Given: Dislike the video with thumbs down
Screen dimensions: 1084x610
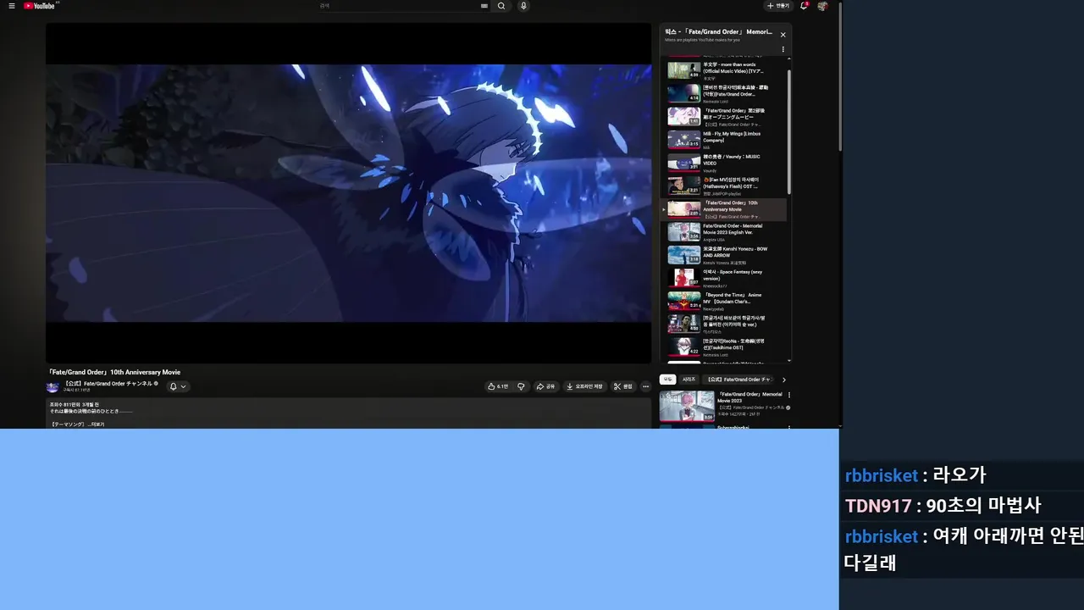Looking at the screenshot, I should pyautogui.click(x=521, y=386).
